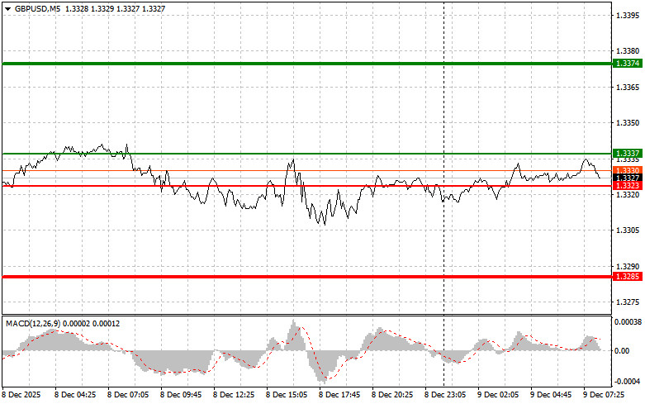Select the 8 Dec 2025 time label
The width and height of the screenshot is (645, 404).
click(x=21, y=395)
